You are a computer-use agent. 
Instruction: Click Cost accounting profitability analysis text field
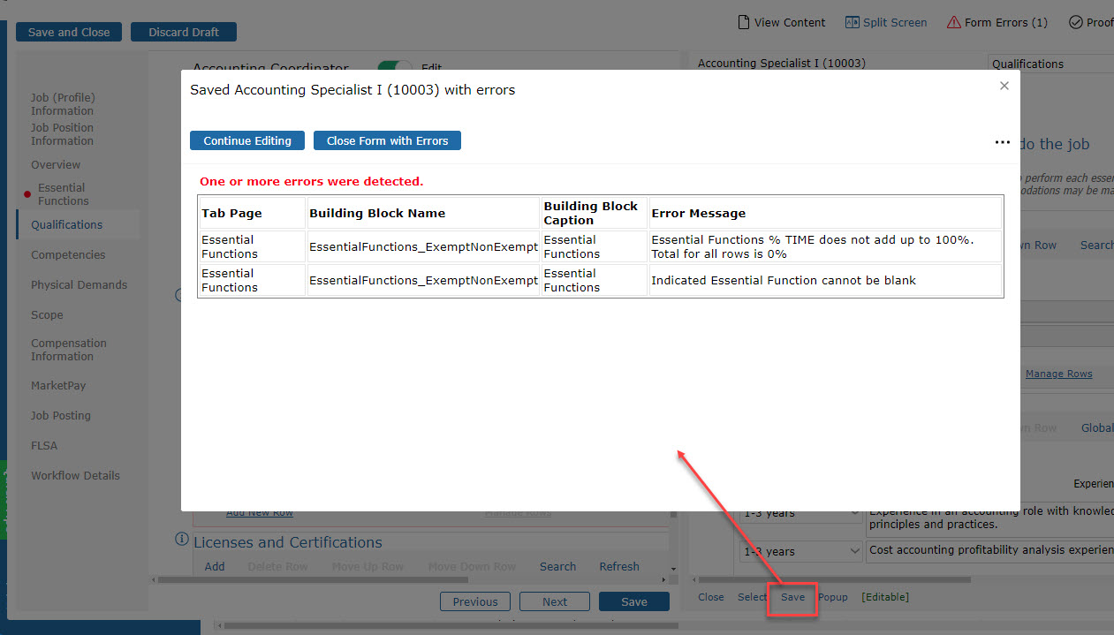[989, 550]
